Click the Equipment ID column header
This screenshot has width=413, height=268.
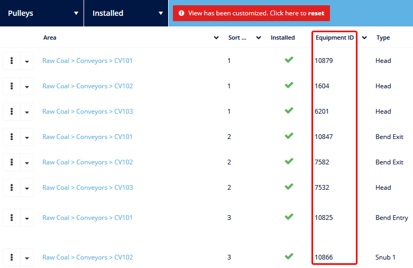tap(335, 38)
